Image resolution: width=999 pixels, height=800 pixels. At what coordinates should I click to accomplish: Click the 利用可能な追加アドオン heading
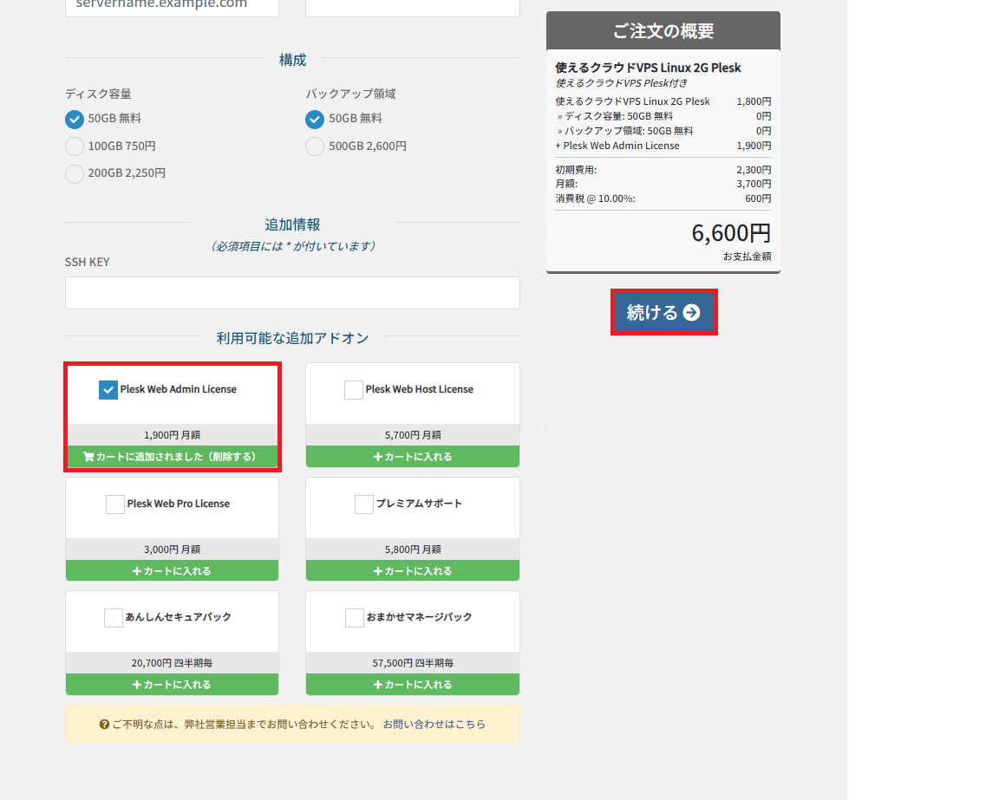(292, 338)
